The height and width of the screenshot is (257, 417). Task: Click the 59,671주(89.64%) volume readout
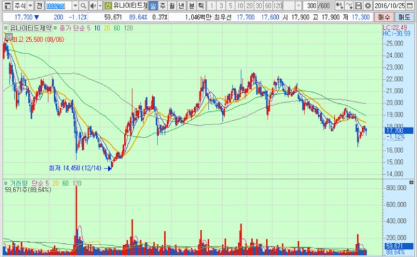(28, 190)
